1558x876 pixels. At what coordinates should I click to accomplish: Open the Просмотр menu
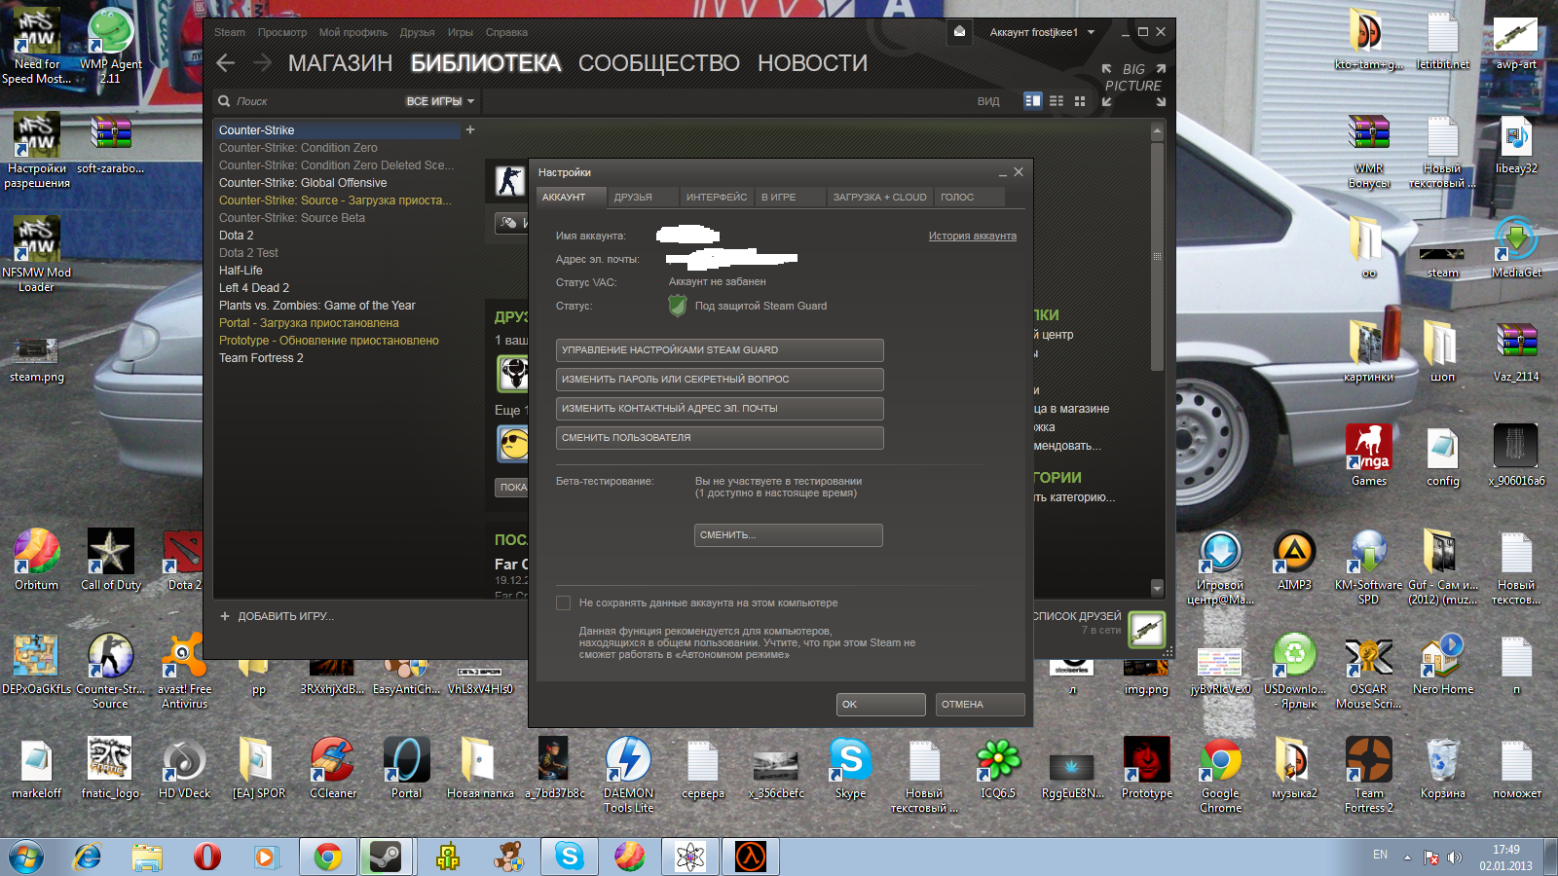pos(282,32)
